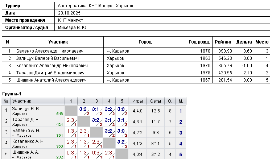This screenshot has height=161, width=272.
Task: Select participant 'Залищук Валерий Васильевич'
Action: (x=48, y=58)
